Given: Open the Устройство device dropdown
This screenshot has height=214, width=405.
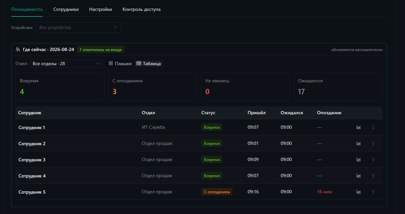Looking at the screenshot, I should coord(78,27).
